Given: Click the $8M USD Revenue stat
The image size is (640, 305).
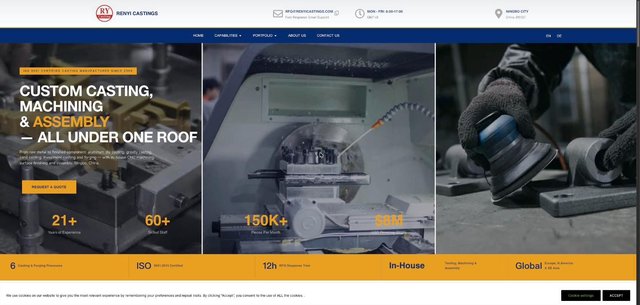Looking at the screenshot, I should point(389,224).
